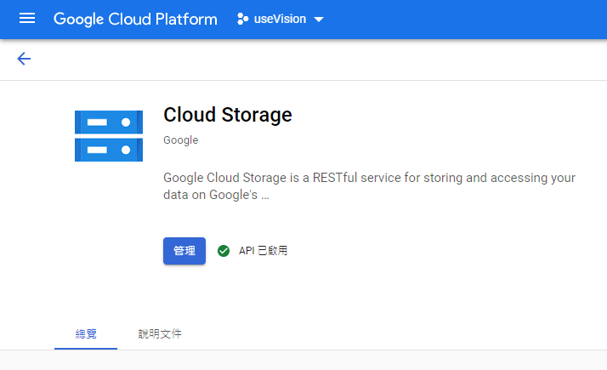607x370 pixels.
Task: Switch to the 總覽 overview tab
Action: click(86, 333)
